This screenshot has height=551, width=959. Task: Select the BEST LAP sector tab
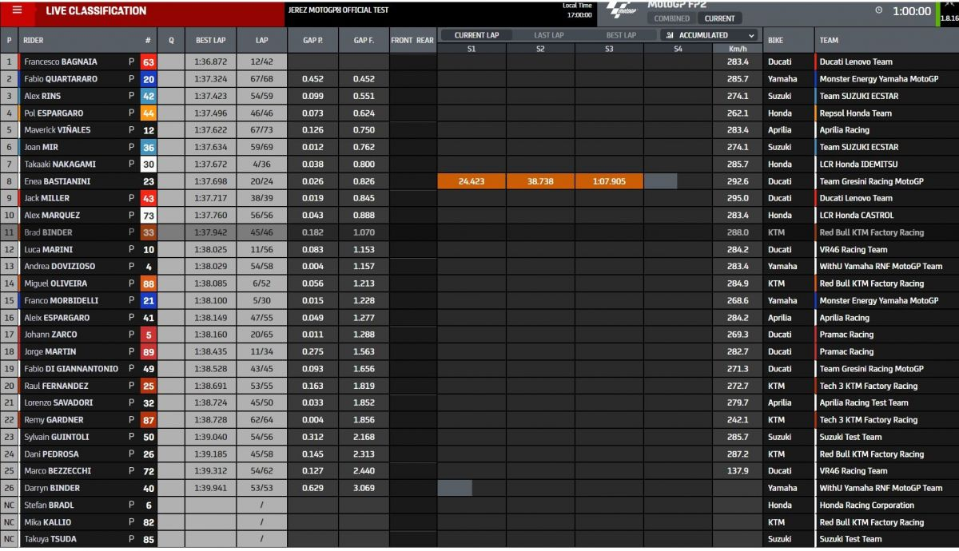(621, 35)
